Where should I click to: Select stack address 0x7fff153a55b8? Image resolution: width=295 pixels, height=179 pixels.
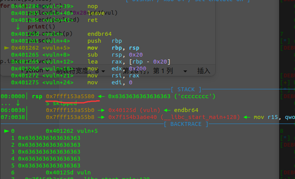point(70,117)
